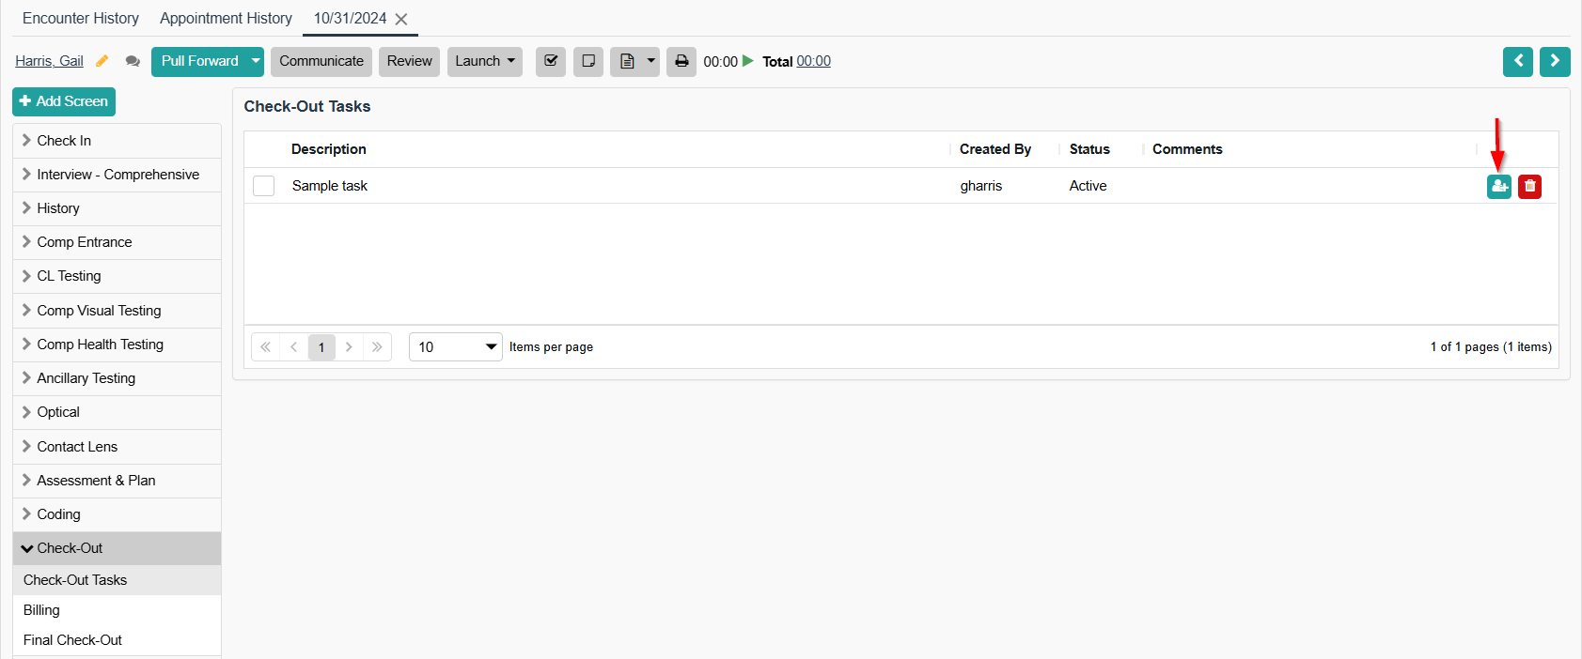Click the pencil edit icon beside Harris, Gail
Screen dimensions: 1582x659
pyautogui.click(x=102, y=61)
